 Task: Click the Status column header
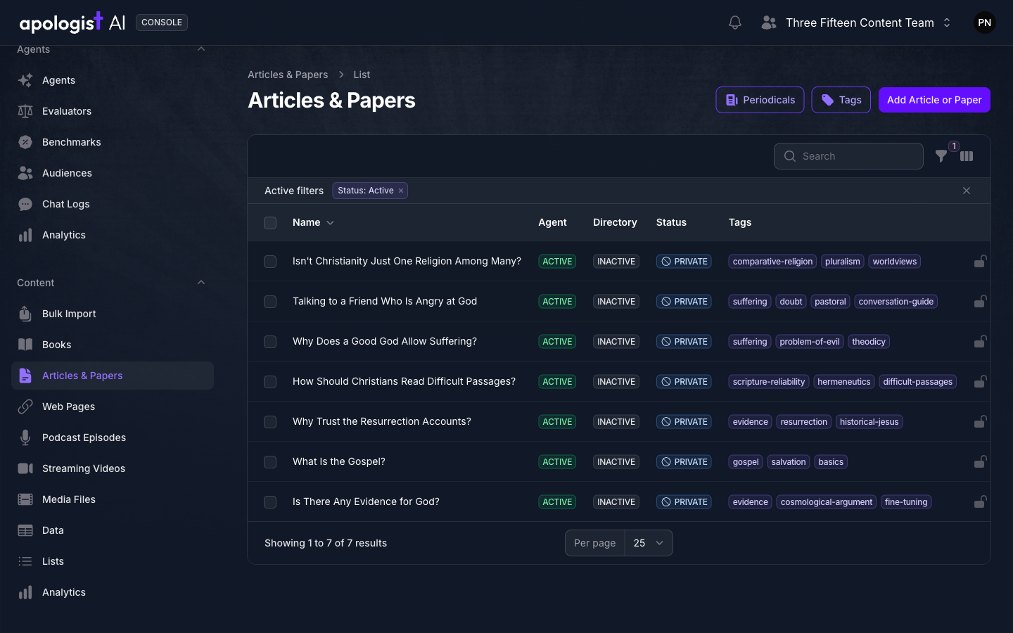click(x=671, y=222)
